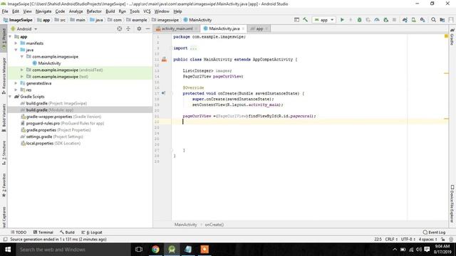
Task: Click the Android Studio taskbar icon
Action: click(x=172, y=250)
